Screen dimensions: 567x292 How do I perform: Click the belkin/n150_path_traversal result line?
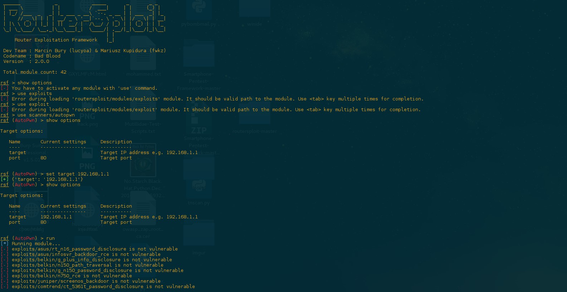point(82,265)
